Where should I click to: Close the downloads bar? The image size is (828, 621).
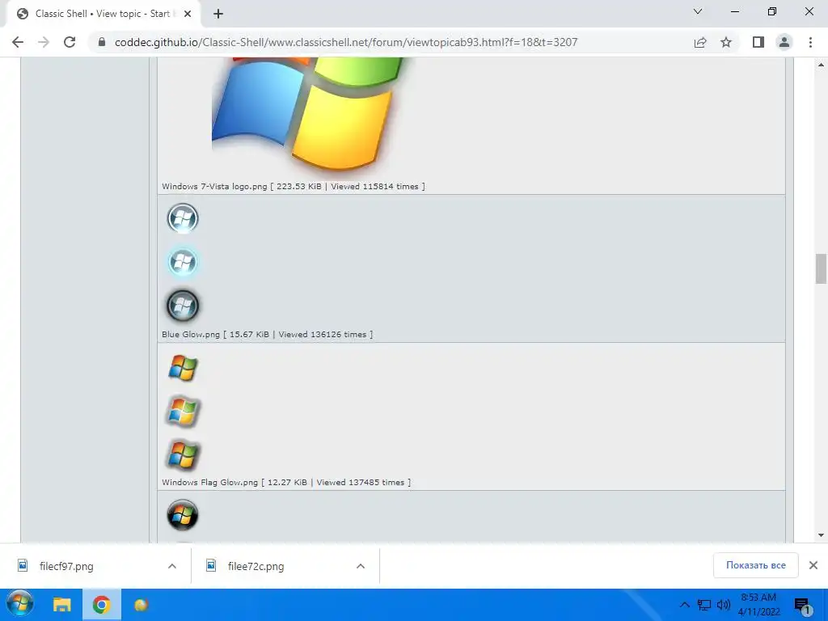coord(813,565)
